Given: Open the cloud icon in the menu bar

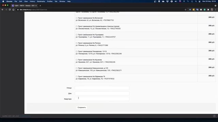Looking at the screenshot, I should 163,1.
